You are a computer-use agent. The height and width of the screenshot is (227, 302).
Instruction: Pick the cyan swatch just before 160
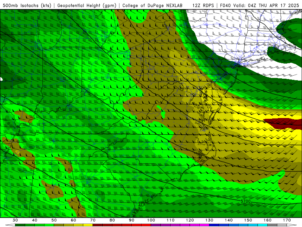click(262, 225)
